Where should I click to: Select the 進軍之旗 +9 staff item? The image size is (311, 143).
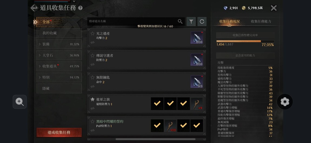click(x=197, y=104)
